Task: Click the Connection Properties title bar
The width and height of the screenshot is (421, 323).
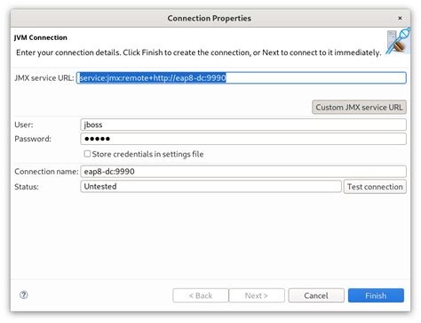Action: click(x=210, y=18)
